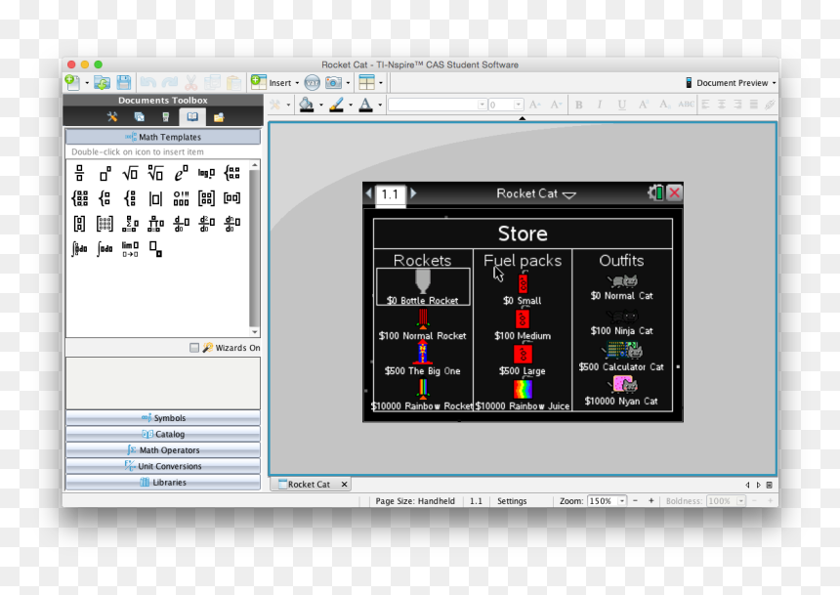Screen dimensions: 840x595
Task: Select the fraction math template
Action: point(79,173)
